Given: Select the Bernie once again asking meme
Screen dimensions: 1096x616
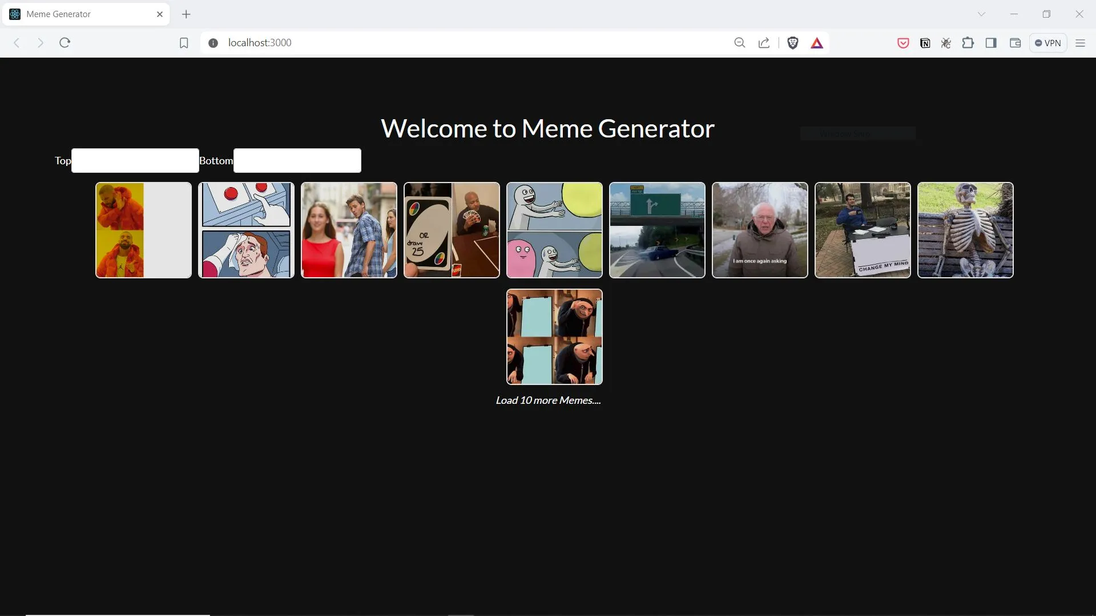Looking at the screenshot, I should click(x=760, y=230).
